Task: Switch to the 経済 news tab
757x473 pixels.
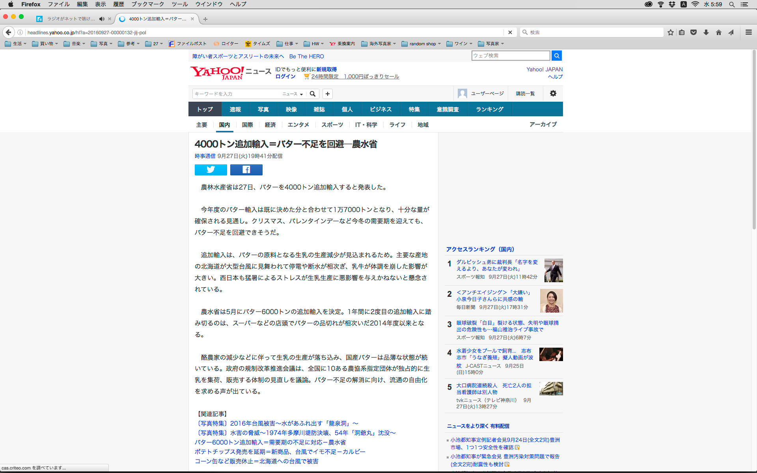Action: [270, 125]
